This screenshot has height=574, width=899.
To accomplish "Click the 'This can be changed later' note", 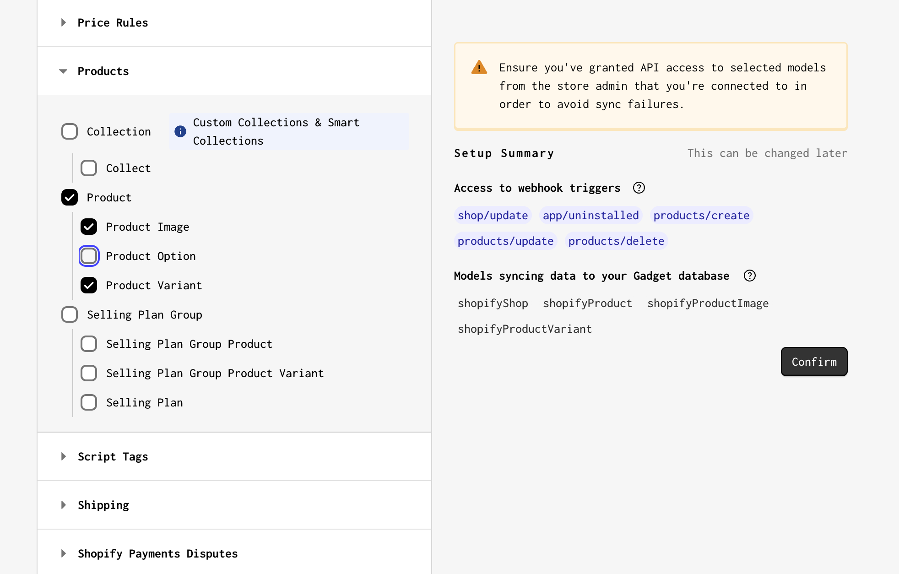I will 767,153.
